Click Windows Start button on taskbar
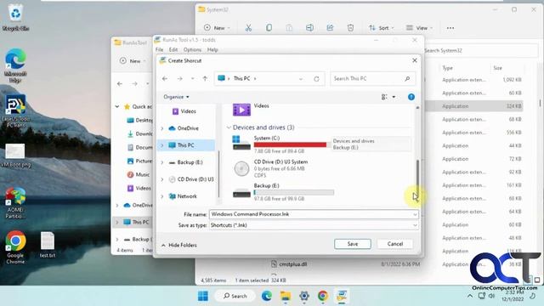544x306 pixels. point(203,296)
